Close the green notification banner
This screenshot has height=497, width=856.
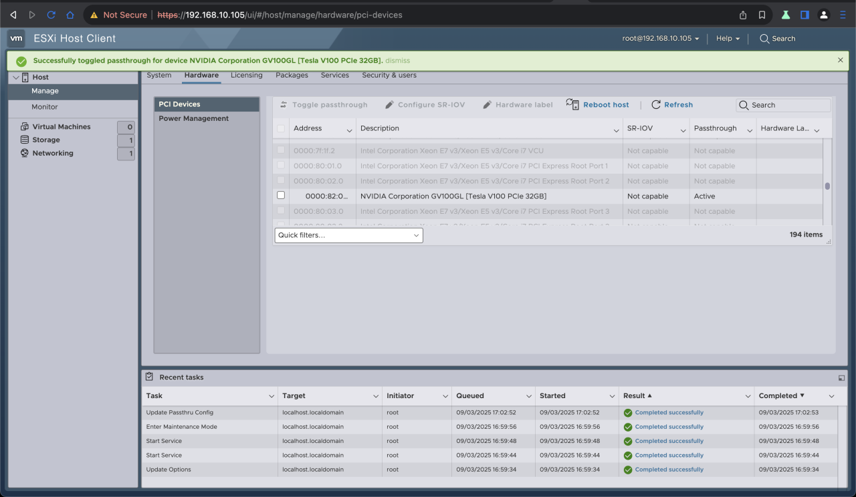pos(841,60)
